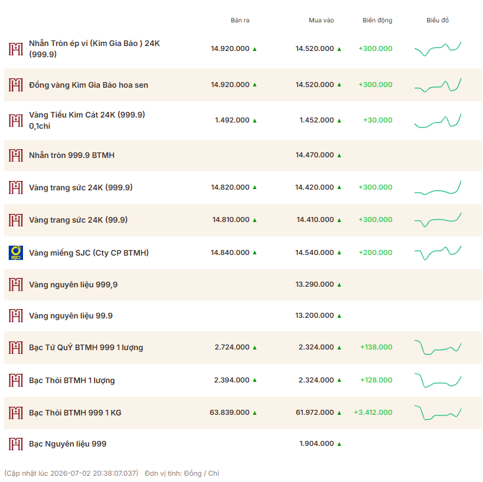Click the Mua vào column header
The image size is (483, 482).
click(321, 21)
